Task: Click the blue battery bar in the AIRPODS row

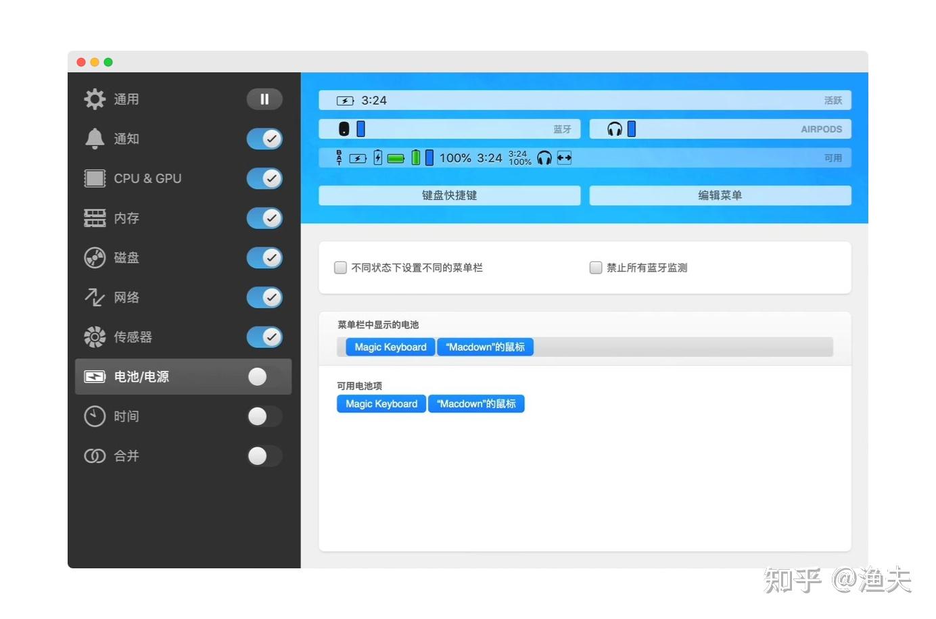Action: pos(632,128)
